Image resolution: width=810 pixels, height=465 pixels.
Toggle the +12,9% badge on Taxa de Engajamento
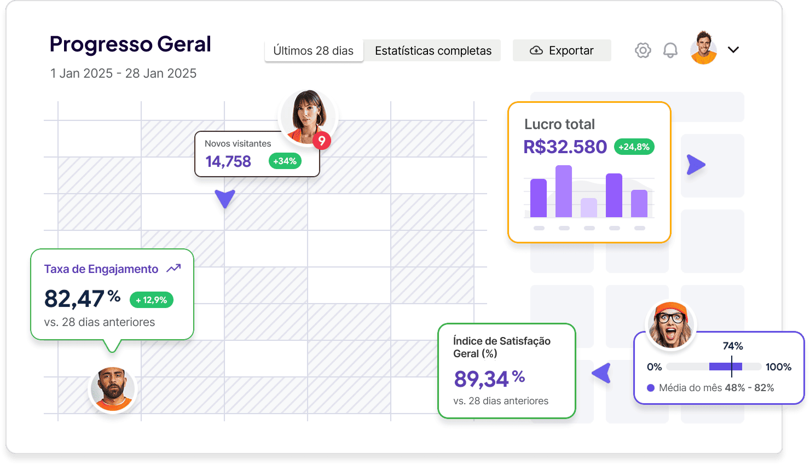151,300
